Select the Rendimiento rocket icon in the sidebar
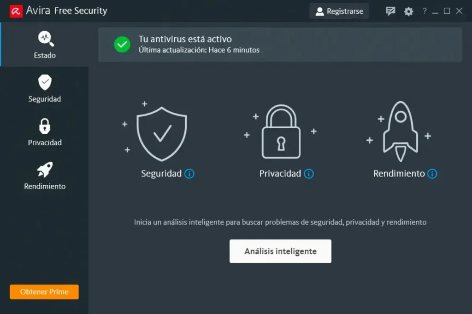The width and height of the screenshot is (472, 314). point(44,168)
